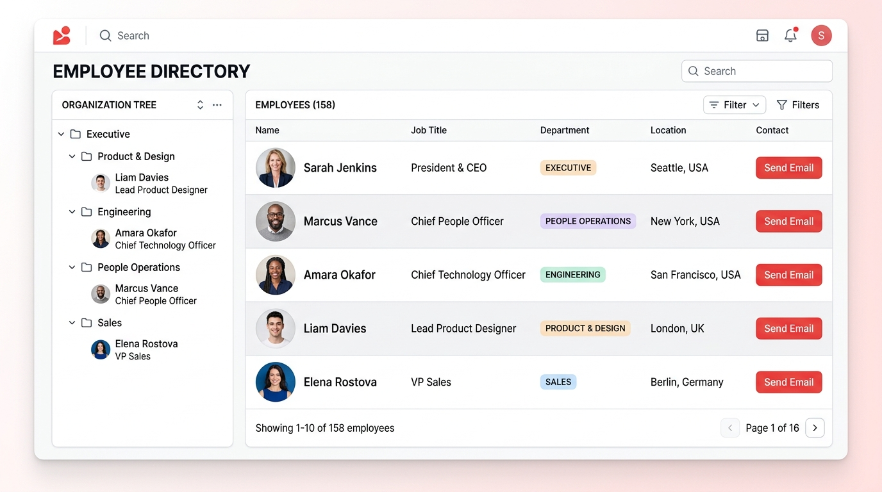Click the Executive folder icon
This screenshot has height=492, width=882.
[x=75, y=134]
